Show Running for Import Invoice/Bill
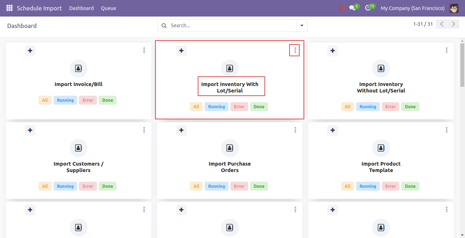 [x=65, y=100]
